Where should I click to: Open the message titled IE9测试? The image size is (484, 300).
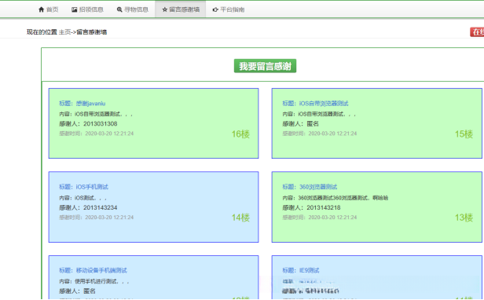click(310, 271)
